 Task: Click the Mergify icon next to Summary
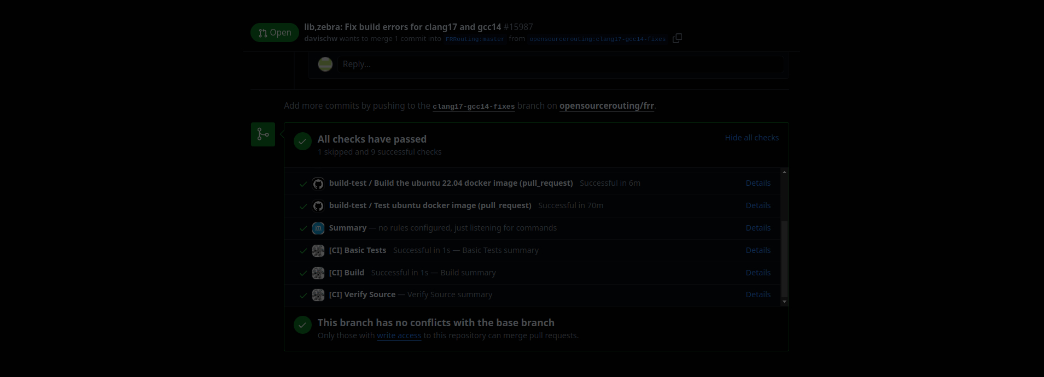[x=318, y=228]
